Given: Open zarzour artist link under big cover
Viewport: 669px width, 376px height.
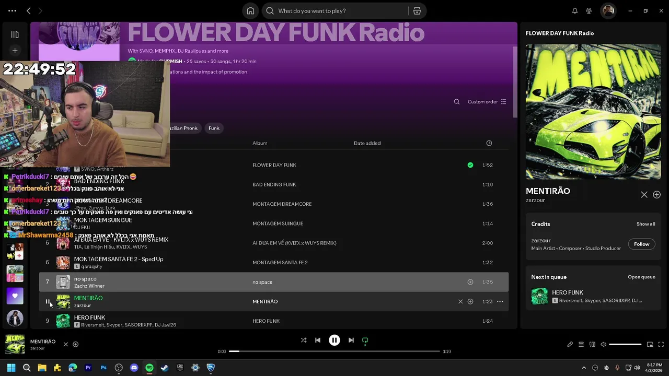Looking at the screenshot, I should 535,200.
